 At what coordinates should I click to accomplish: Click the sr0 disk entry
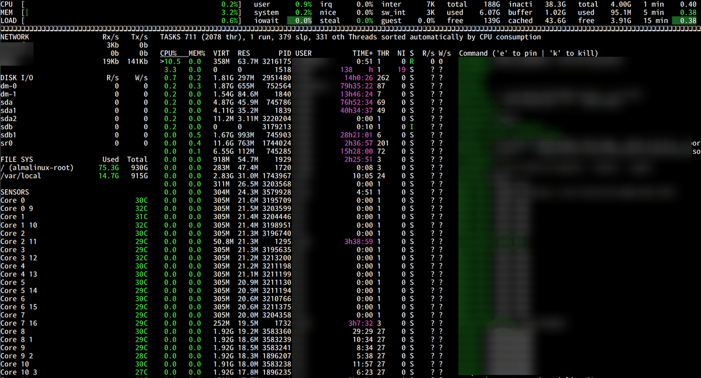pos(6,143)
